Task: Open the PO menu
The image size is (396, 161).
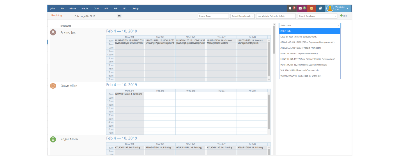Action: (x=62, y=8)
